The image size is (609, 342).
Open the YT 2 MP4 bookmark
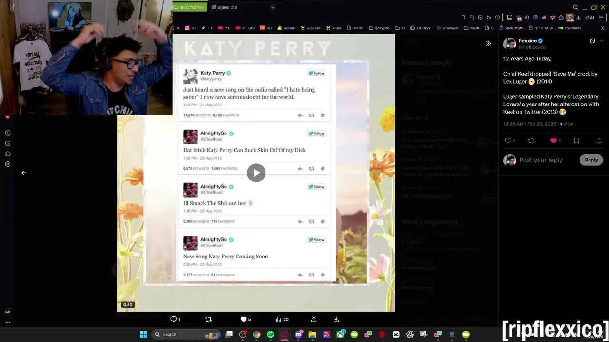pyautogui.click(x=540, y=28)
